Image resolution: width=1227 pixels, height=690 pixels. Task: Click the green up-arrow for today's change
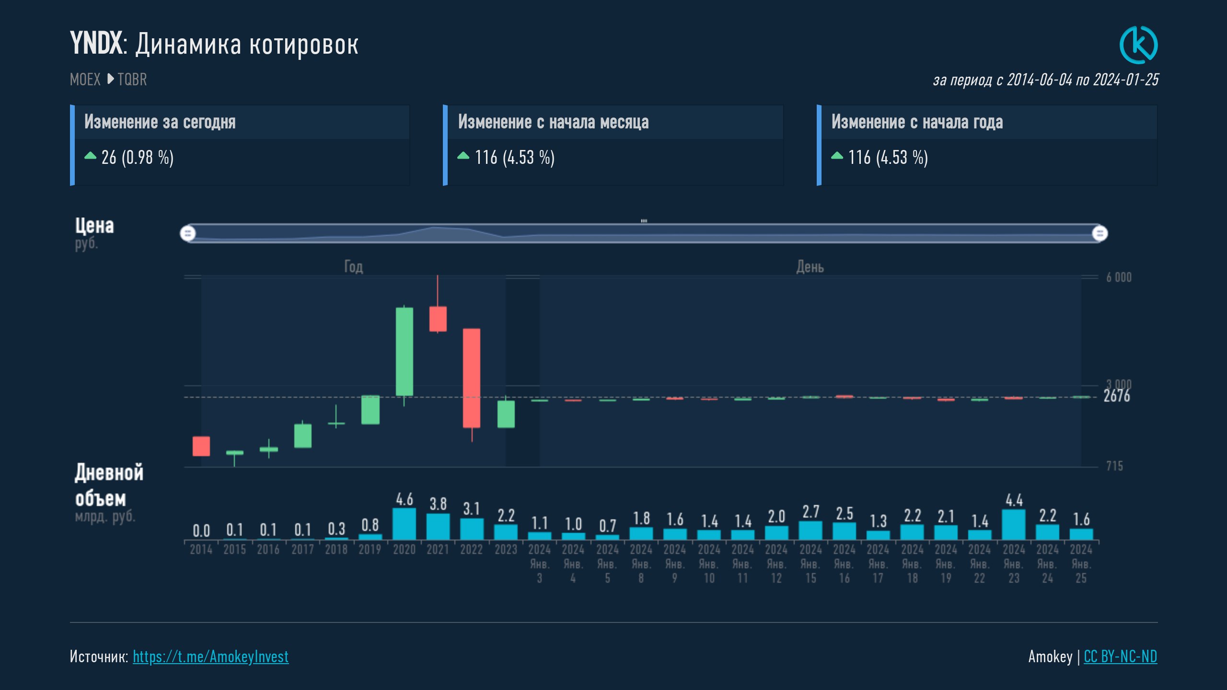coord(90,156)
